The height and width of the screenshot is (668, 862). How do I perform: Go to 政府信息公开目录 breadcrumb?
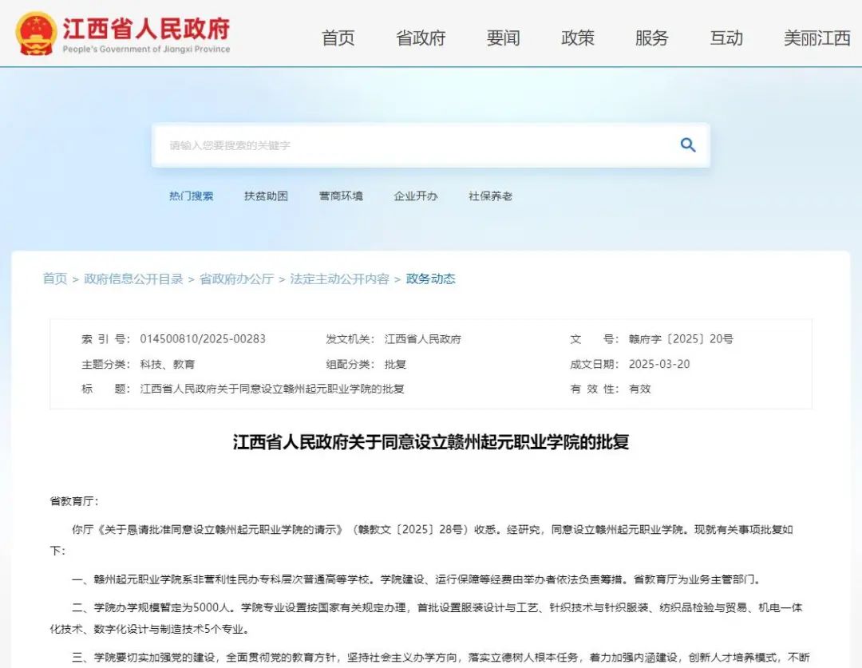point(133,279)
